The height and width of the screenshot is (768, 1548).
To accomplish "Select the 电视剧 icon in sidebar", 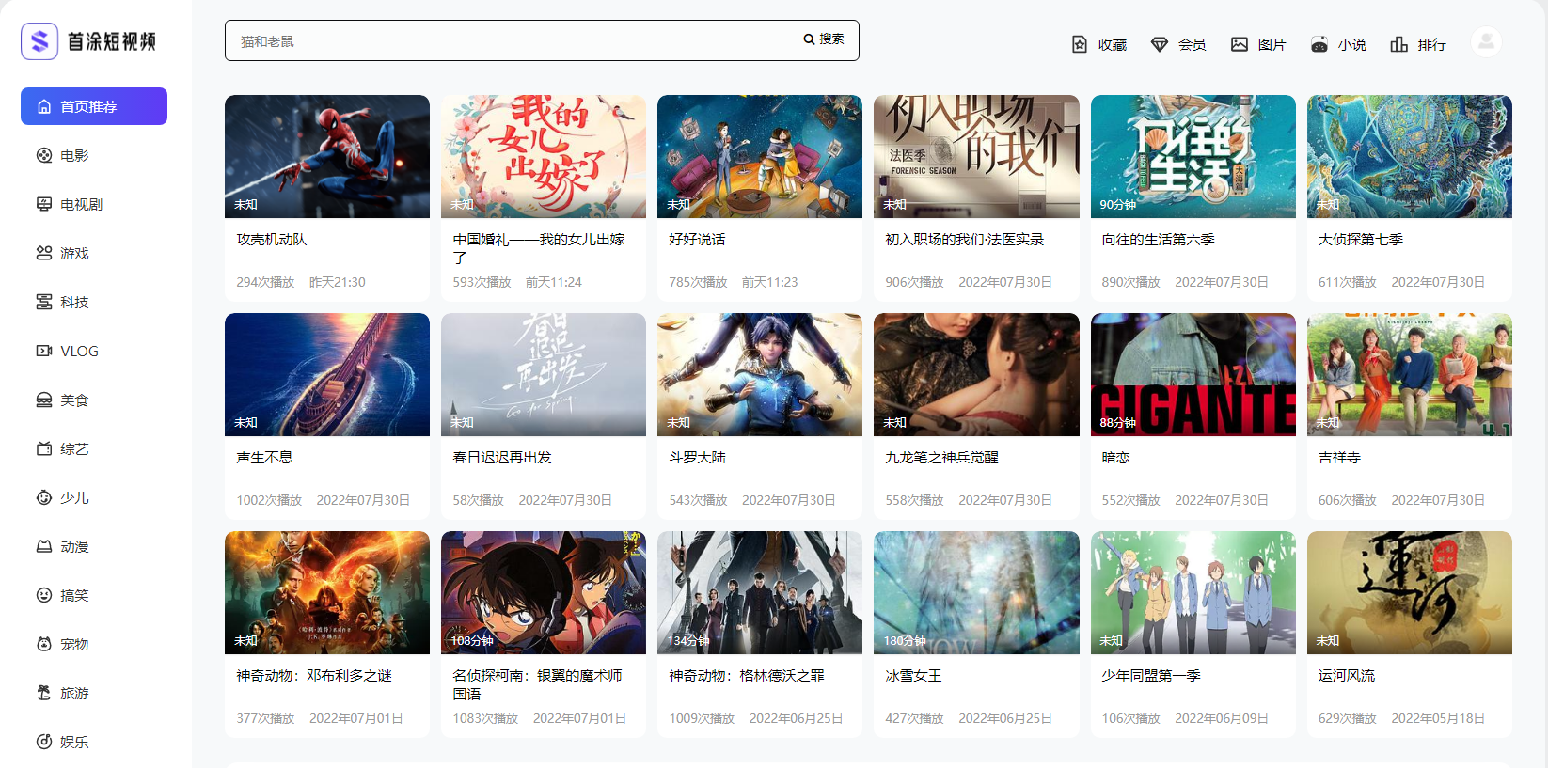I will point(44,205).
